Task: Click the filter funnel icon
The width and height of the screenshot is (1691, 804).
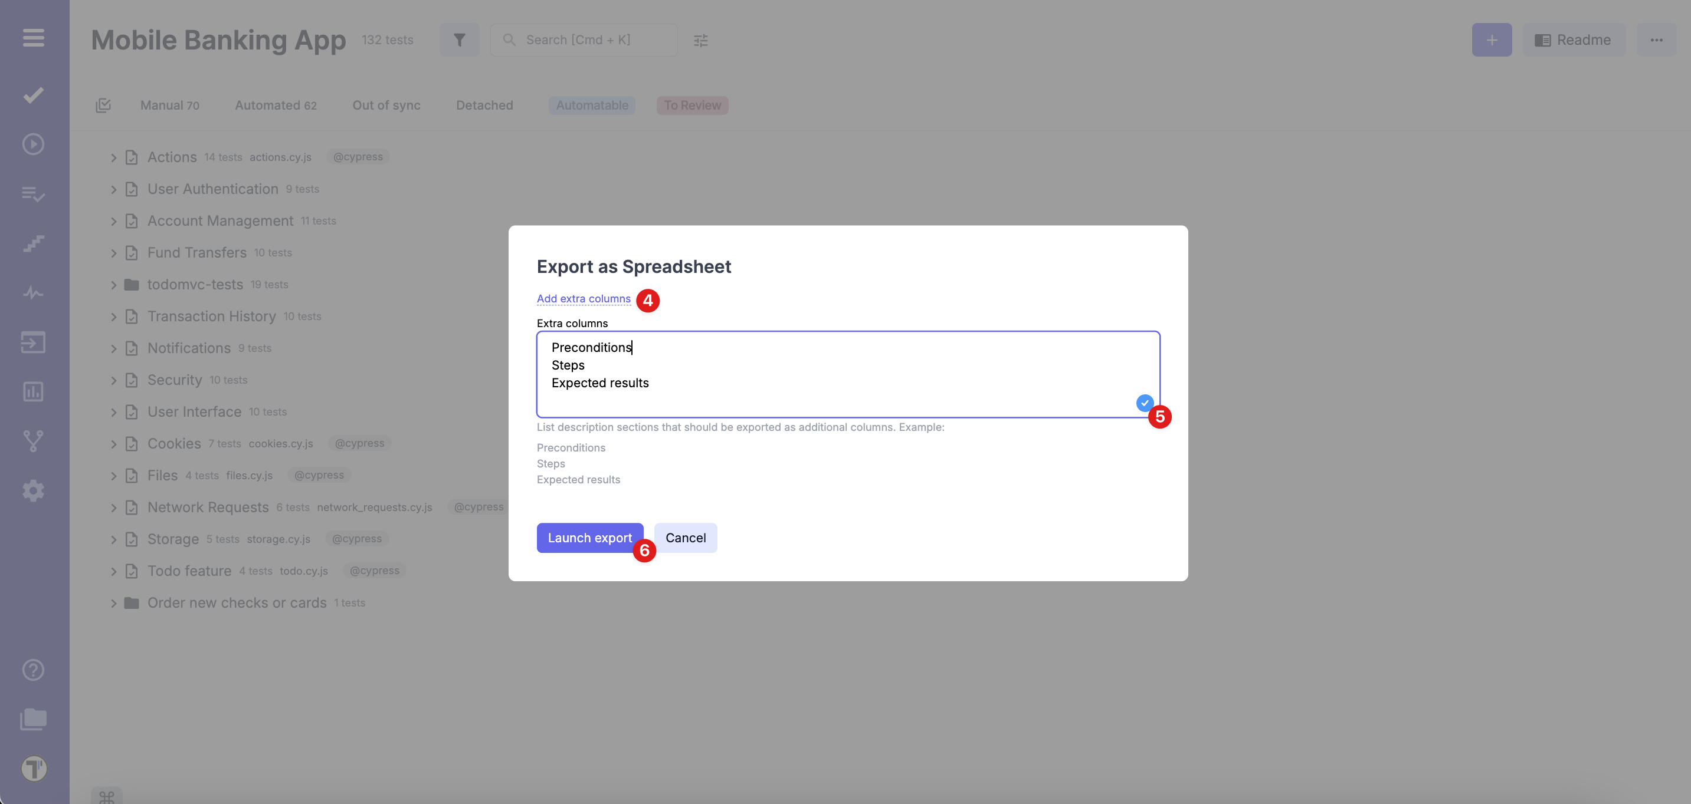Action: click(460, 40)
